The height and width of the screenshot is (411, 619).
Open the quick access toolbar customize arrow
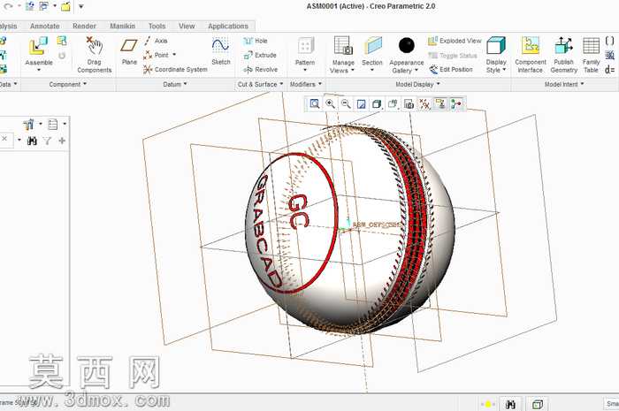(81, 6)
